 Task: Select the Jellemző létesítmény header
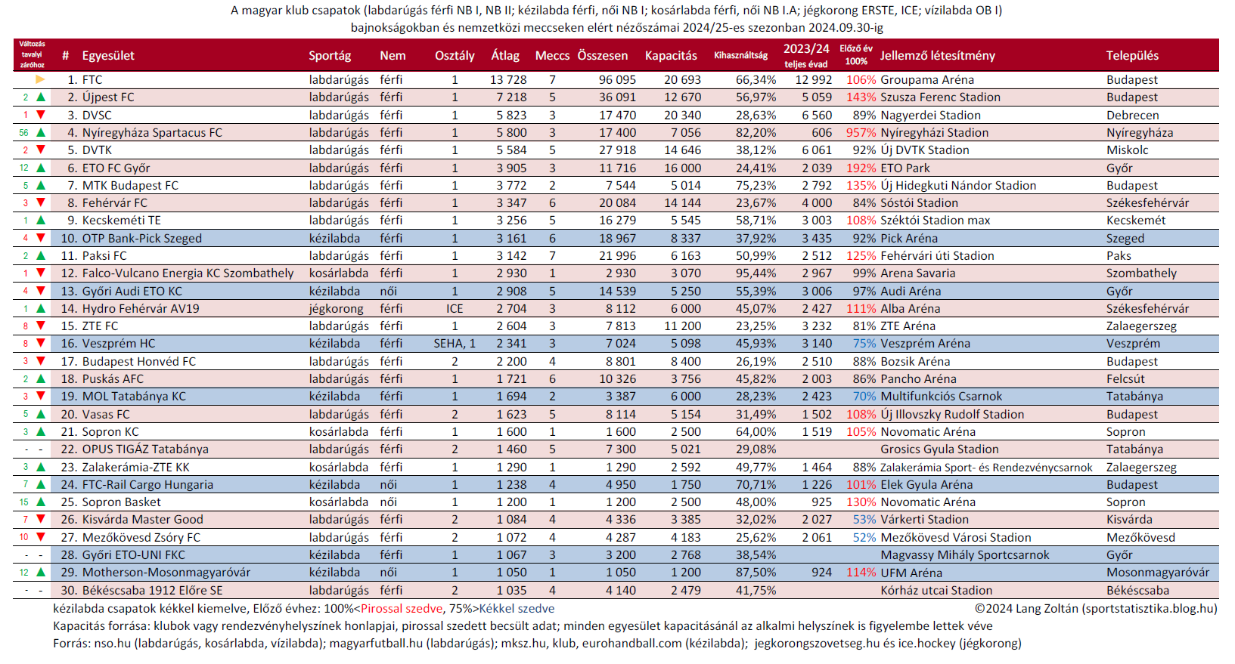pyautogui.click(x=937, y=55)
